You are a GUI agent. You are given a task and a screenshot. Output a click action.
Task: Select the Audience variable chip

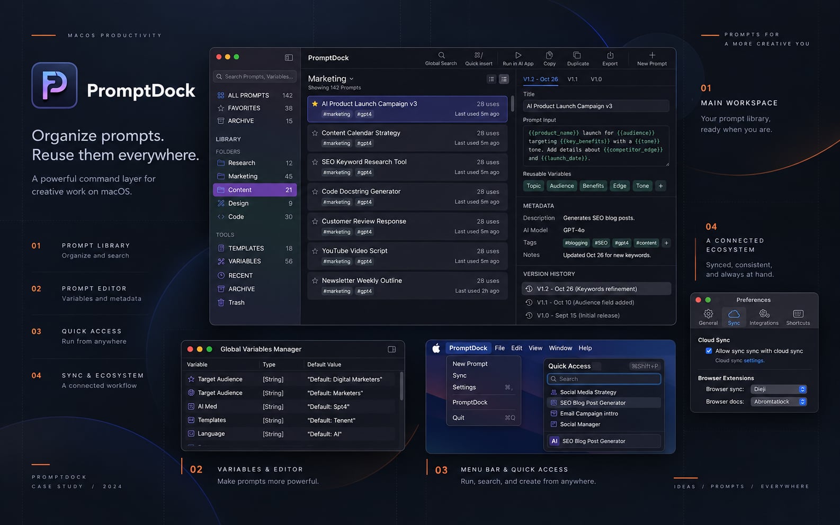pyautogui.click(x=561, y=186)
